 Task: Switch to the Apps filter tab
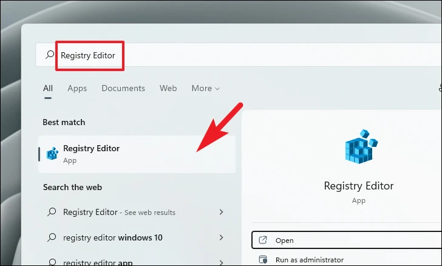(x=77, y=88)
